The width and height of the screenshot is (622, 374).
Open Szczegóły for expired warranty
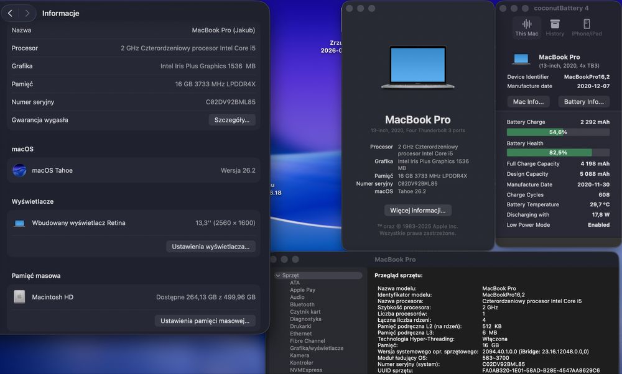[x=232, y=120]
